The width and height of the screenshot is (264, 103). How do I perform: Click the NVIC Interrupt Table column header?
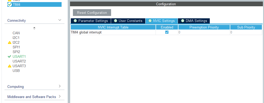[x=113, y=27]
